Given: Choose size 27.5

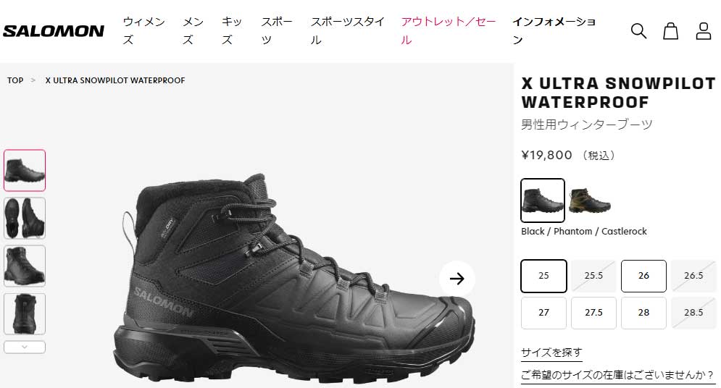Looking at the screenshot, I should click(593, 313).
